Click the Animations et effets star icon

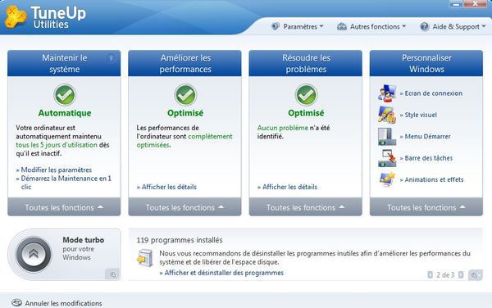tap(387, 179)
